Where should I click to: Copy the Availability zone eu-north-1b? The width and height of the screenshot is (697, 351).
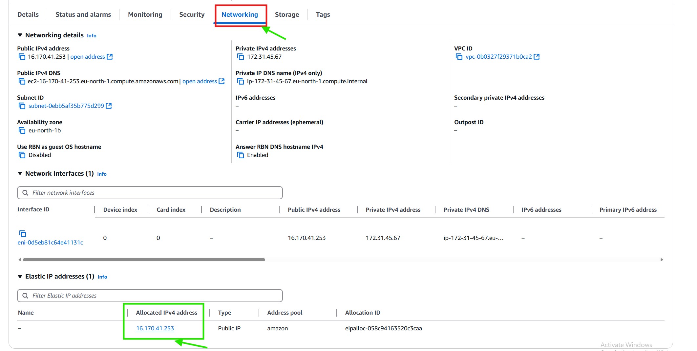(22, 130)
